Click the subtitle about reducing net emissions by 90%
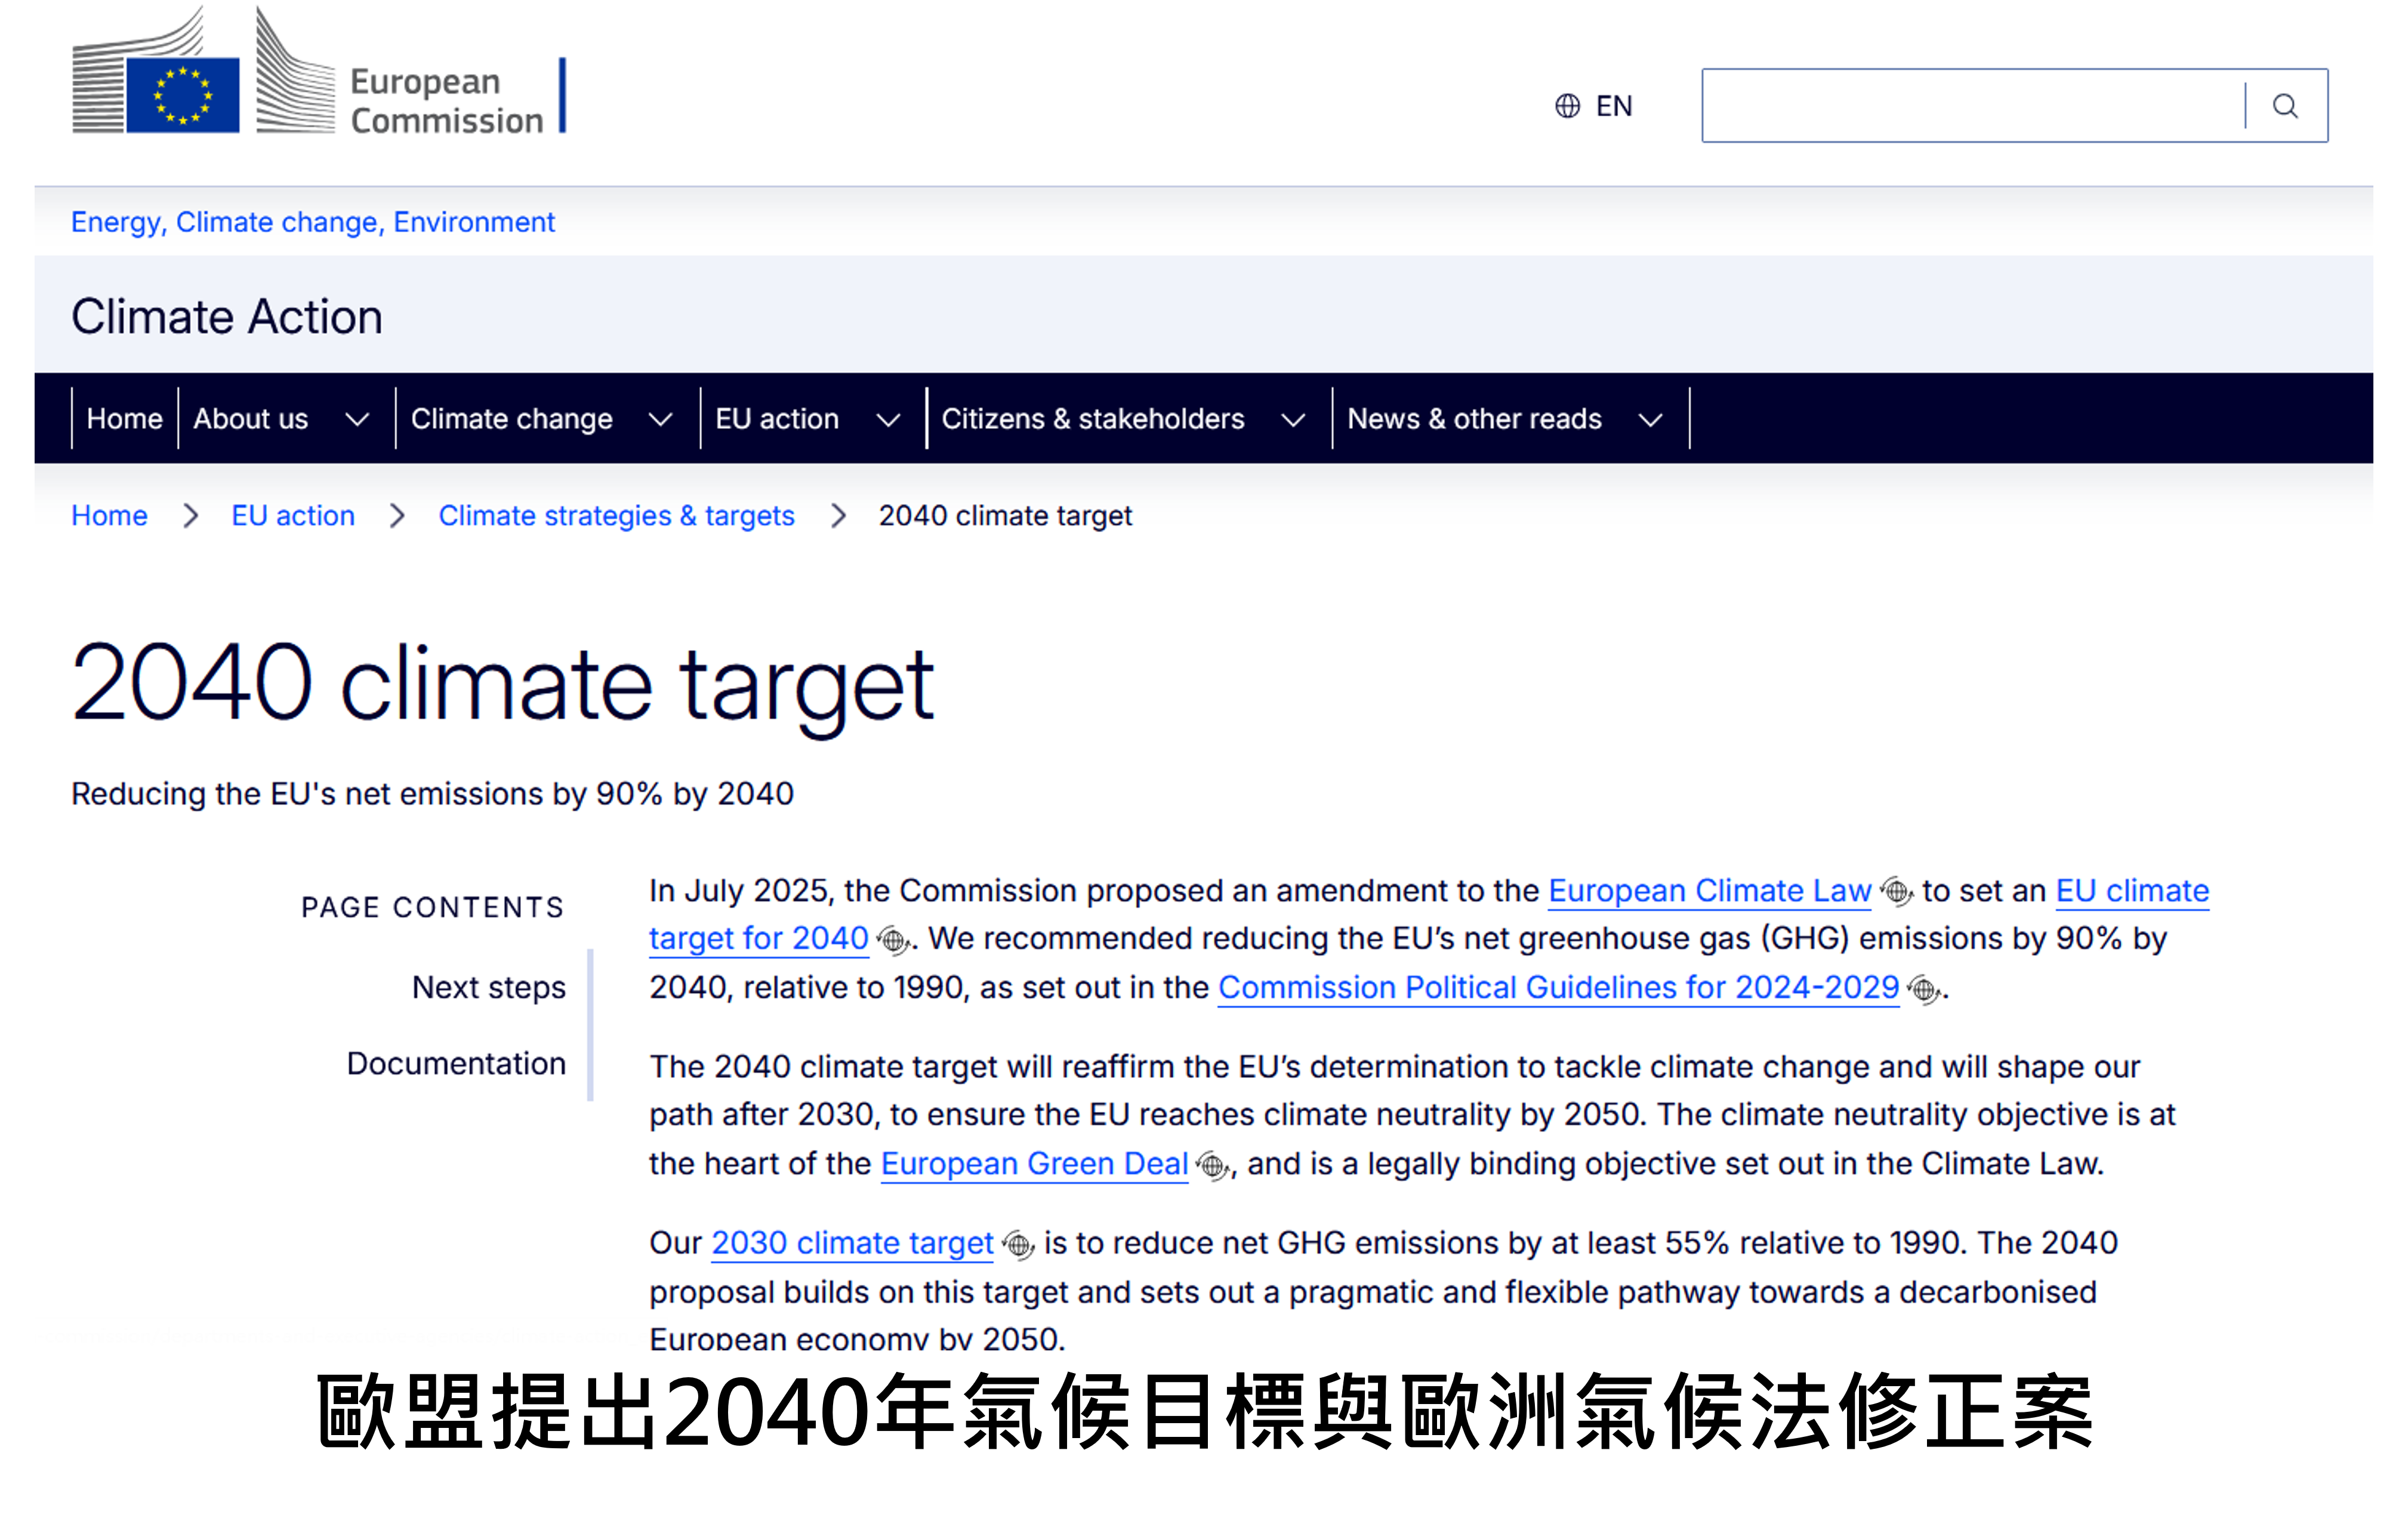Viewport: 2408px width, 1518px height. tap(432, 793)
